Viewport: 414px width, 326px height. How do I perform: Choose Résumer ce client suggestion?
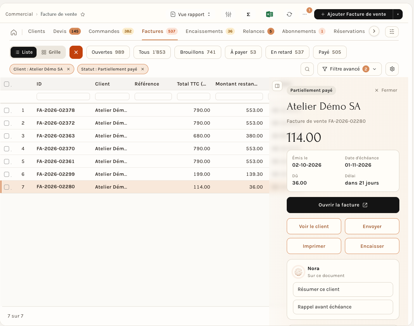click(x=343, y=289)
